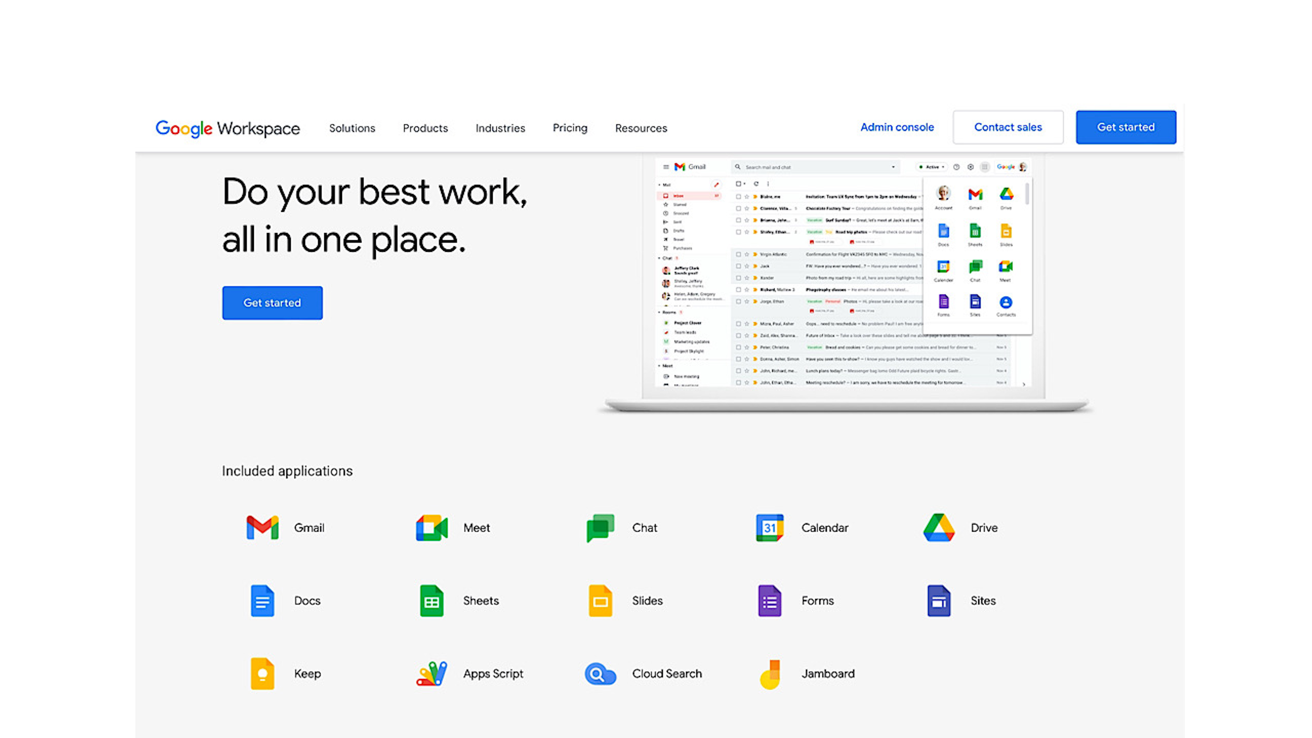Image resolution: width=1312 pixels, height=738 pixels.
Task: Open the Chat icon under Included applications
Action: [x=601, y=528]
